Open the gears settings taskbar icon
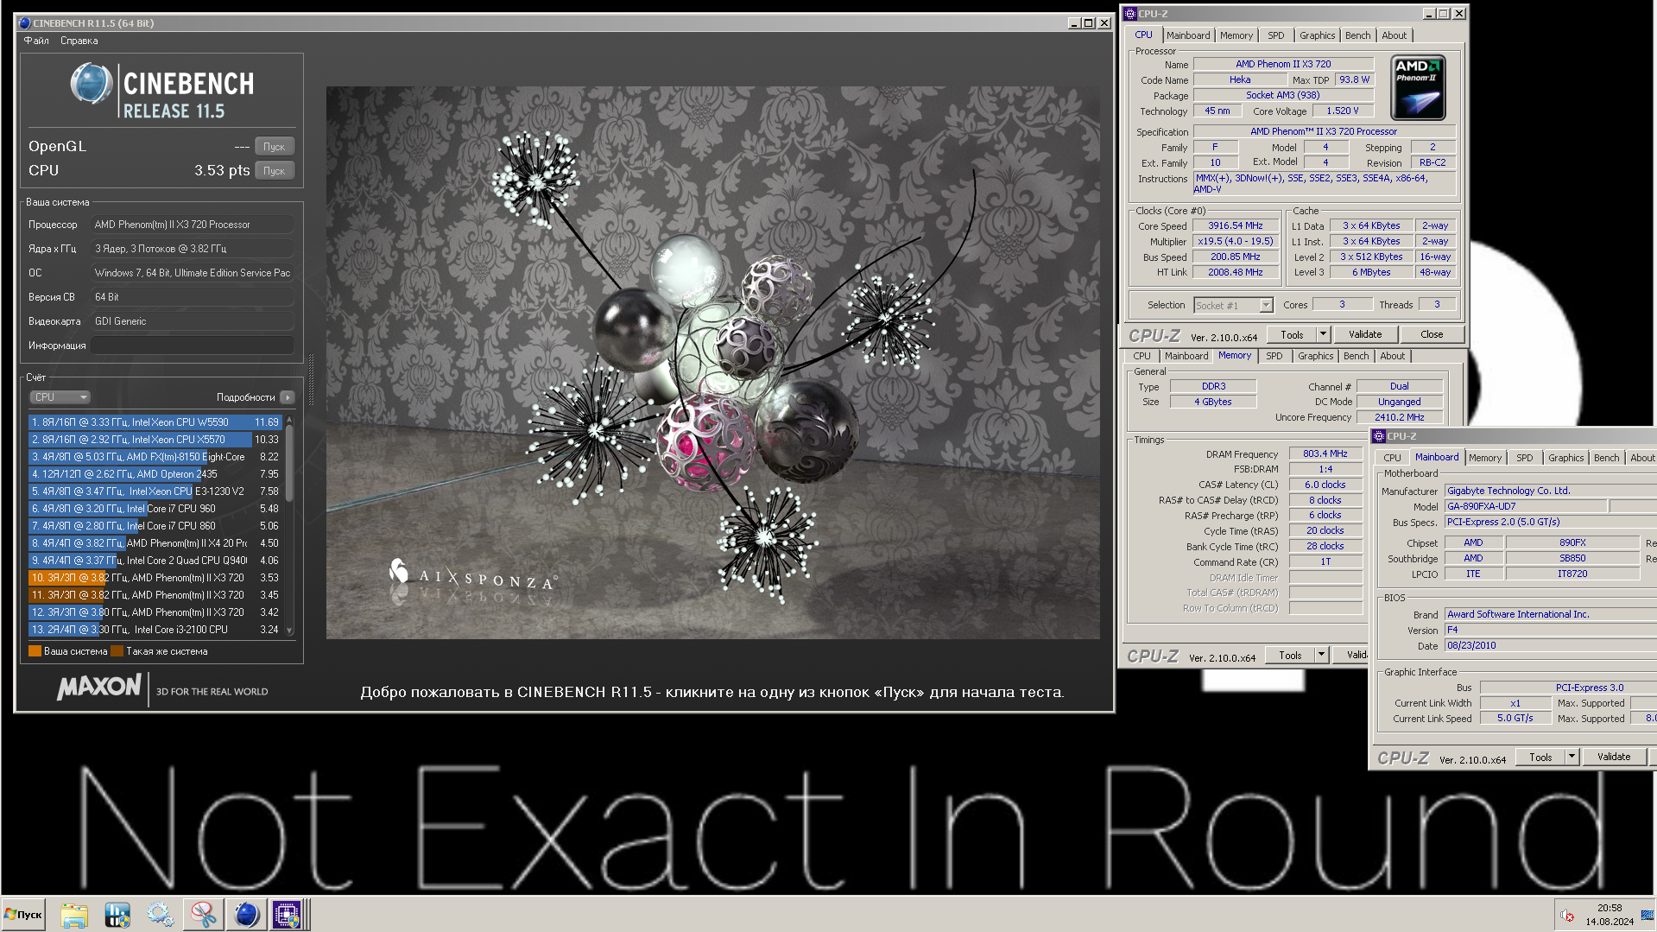The width and height of the screenshot is (1657, 932). (160, 915)
